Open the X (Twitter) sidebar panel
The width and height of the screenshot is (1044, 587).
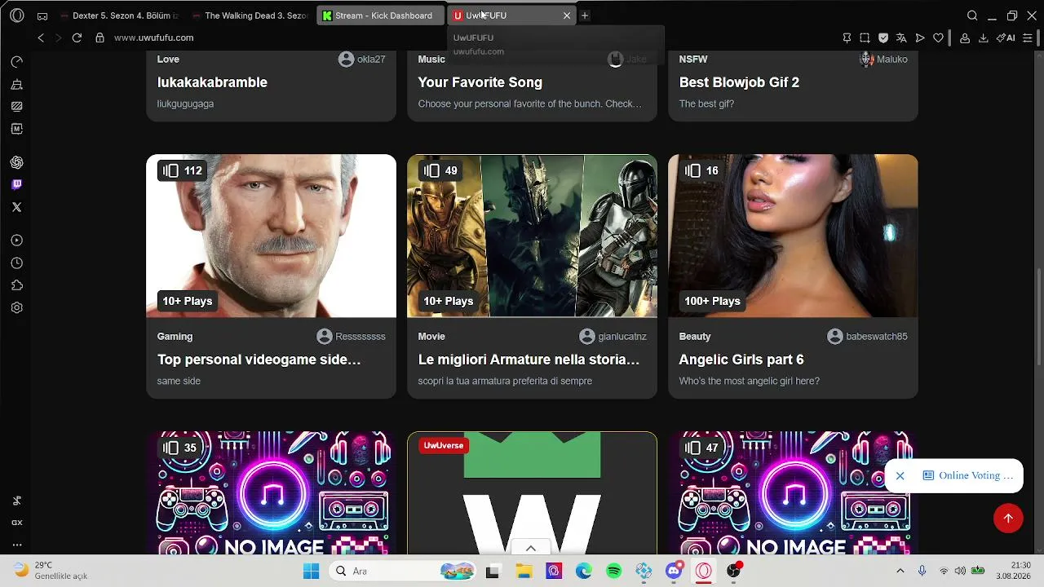click(17, 207)
